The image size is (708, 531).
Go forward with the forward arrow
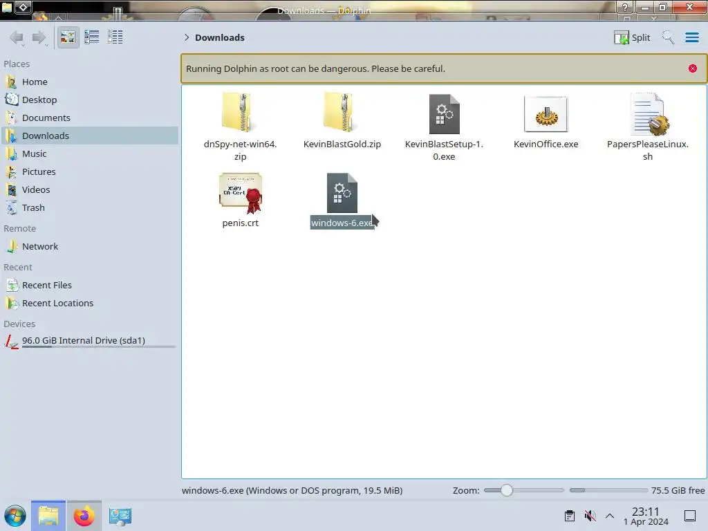point(39,37)
